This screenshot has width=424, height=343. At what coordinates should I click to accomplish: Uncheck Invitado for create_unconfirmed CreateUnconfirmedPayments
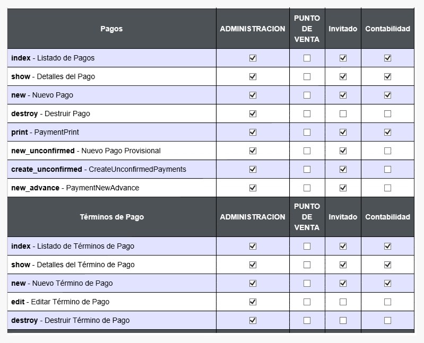(343, 169)
